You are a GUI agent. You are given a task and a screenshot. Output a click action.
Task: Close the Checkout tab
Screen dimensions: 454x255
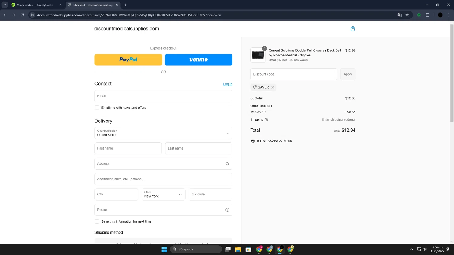[x=117, y=5]
